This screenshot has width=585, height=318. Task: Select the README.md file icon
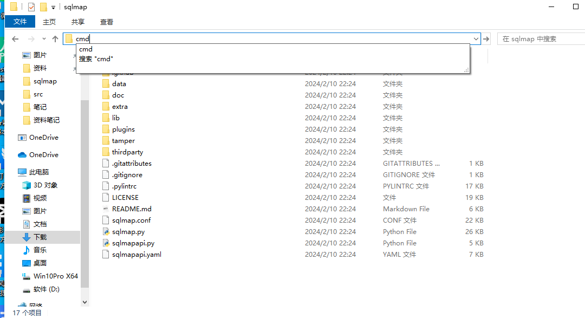106,209
